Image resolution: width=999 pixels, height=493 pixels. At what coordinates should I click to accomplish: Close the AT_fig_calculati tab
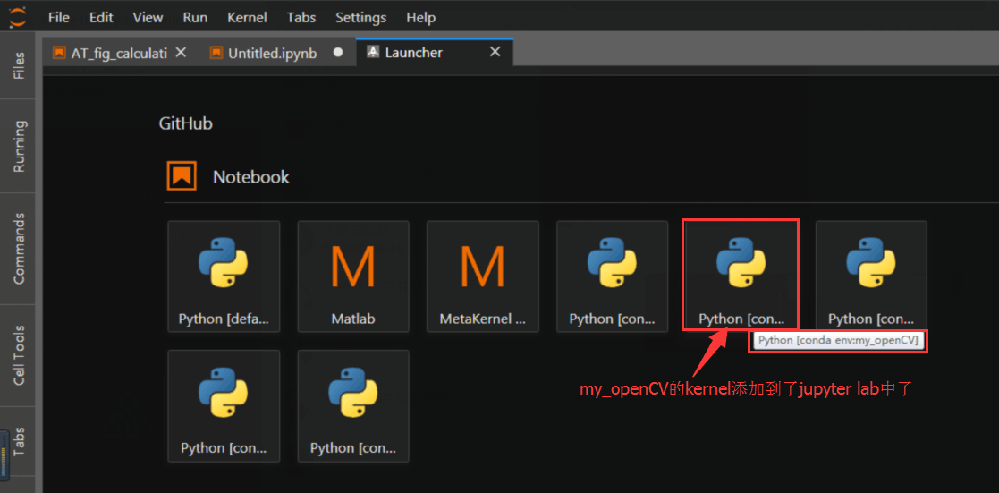coord(181,52)
